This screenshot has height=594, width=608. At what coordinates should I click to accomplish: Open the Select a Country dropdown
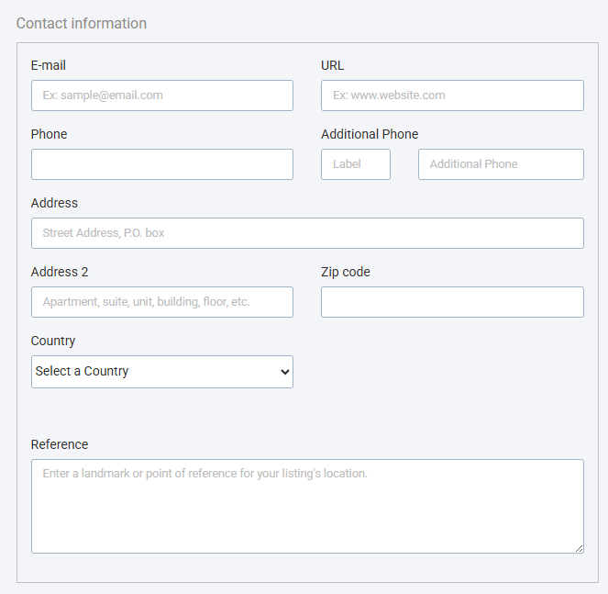click(x=162, y=372)
